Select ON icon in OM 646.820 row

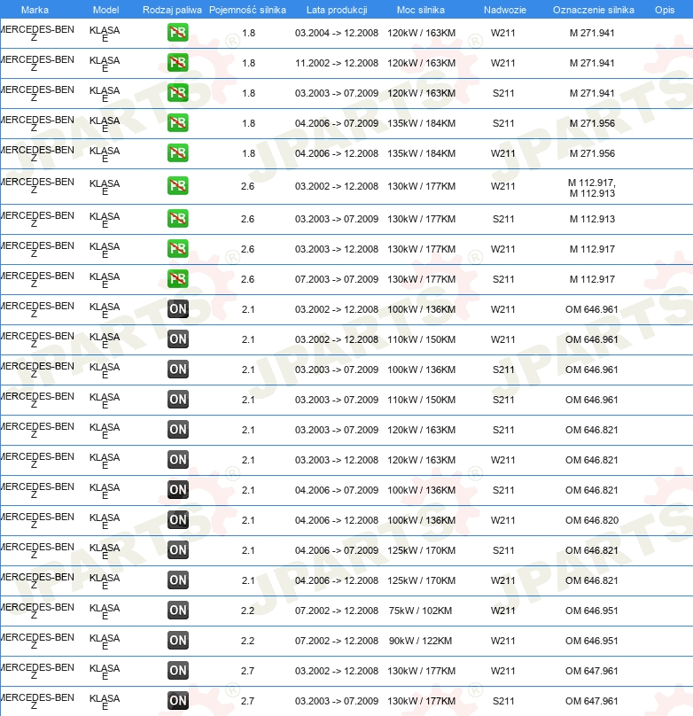click(x=177, y=520)
